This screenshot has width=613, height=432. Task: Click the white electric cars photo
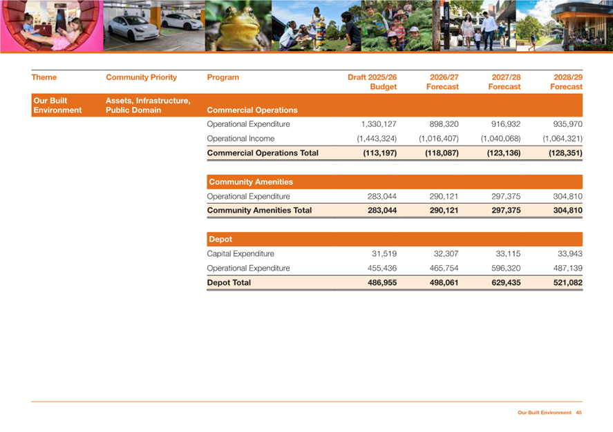[154, 26]
